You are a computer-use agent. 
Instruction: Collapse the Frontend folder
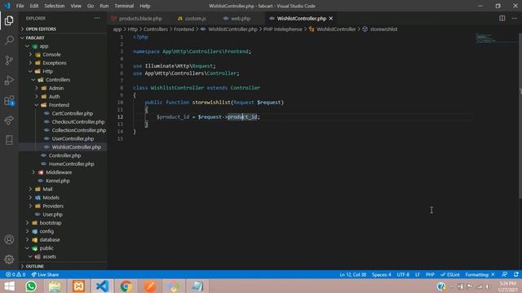click(59, 105)
